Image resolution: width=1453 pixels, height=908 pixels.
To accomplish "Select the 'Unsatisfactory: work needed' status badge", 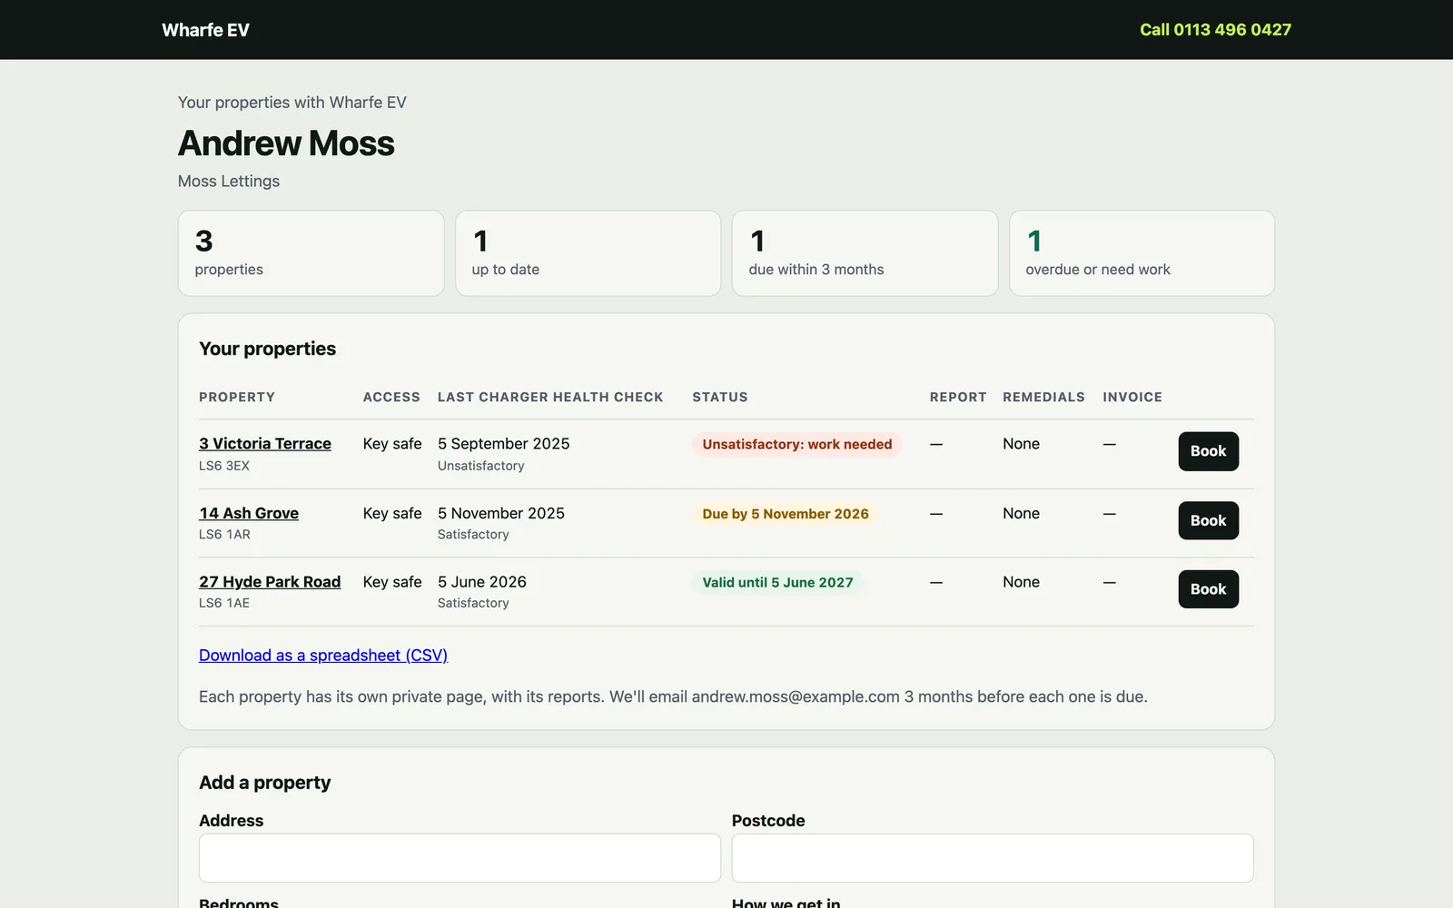I will point(797,444).
